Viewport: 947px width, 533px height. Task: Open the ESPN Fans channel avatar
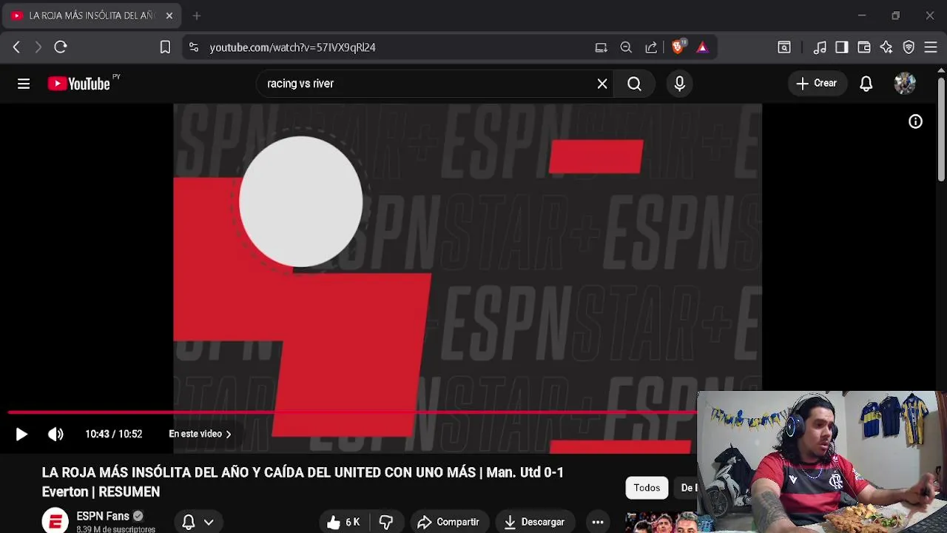click(55, 520)
